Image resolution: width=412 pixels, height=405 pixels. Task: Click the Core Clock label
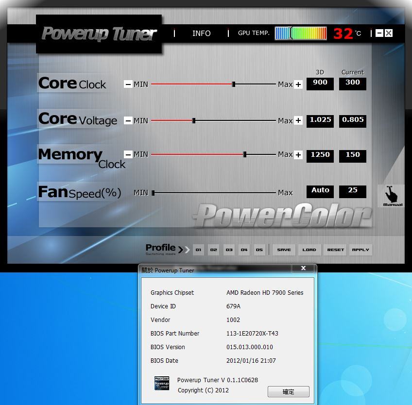click(x=72, y=84)
